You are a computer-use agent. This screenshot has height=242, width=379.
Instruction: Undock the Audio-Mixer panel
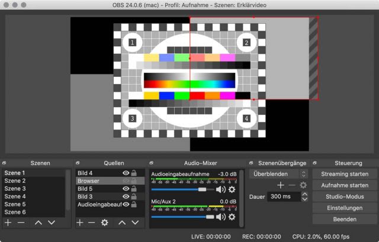(152, 163)
